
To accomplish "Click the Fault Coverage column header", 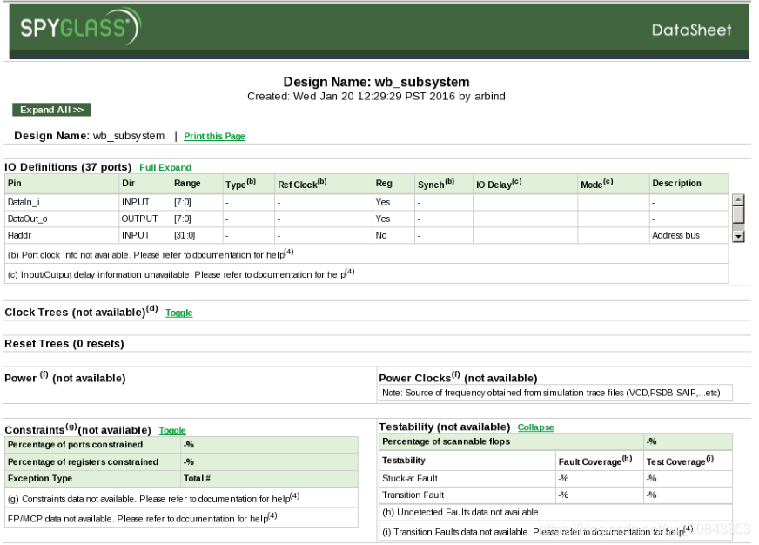I will [599, 461].
